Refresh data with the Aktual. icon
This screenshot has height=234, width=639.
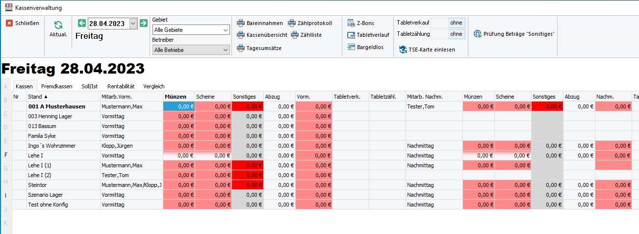[58, 25]
